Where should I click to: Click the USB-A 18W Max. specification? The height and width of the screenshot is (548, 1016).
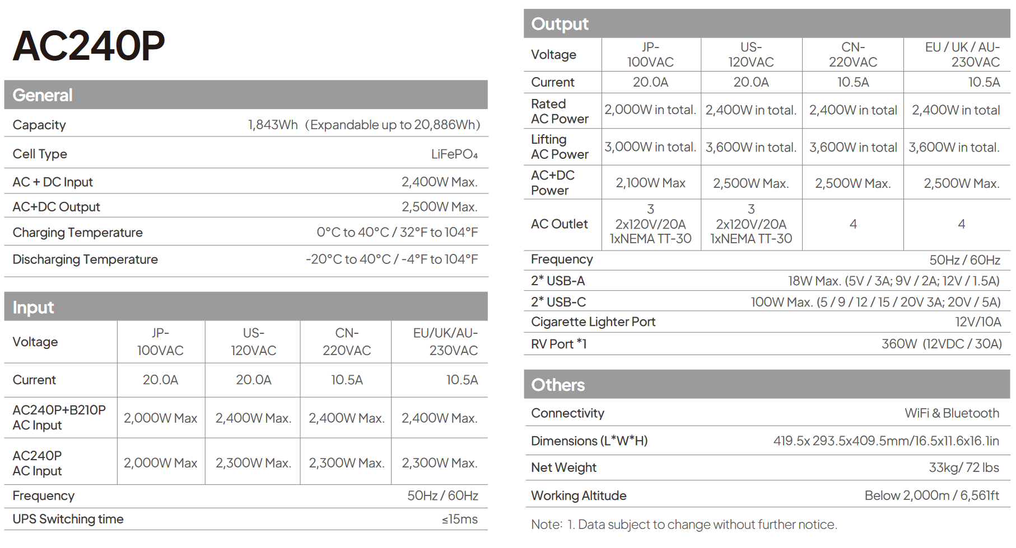point(894,281)
